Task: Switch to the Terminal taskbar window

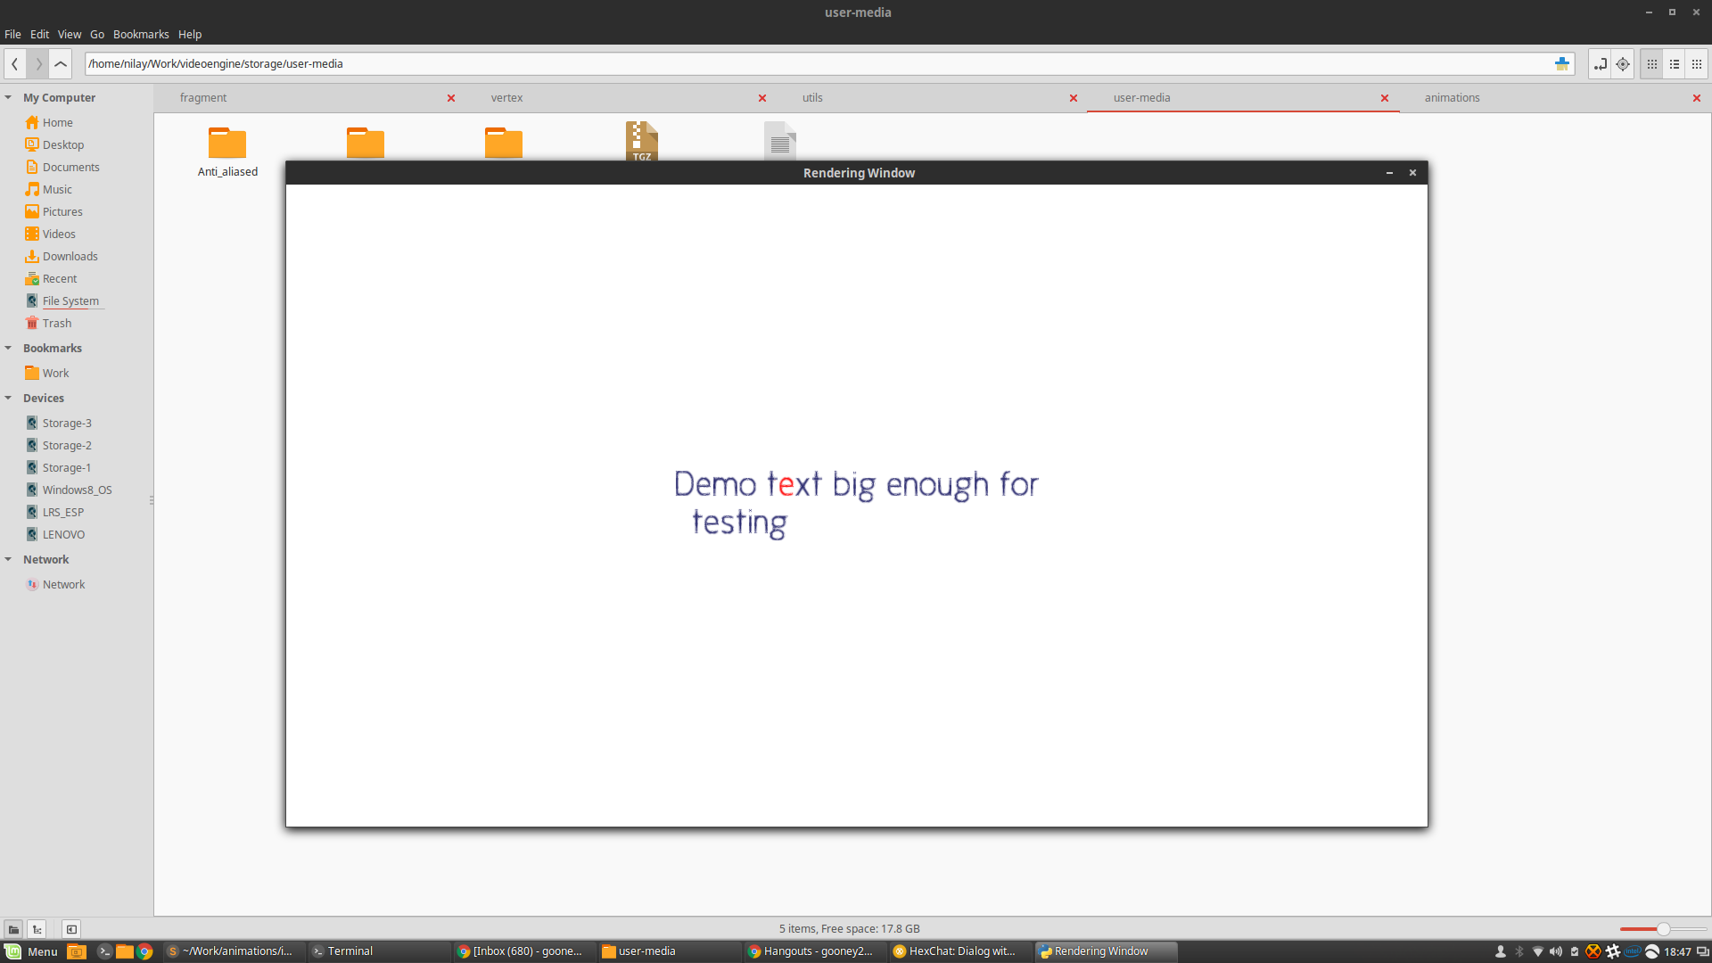Action: click(379, 951)
